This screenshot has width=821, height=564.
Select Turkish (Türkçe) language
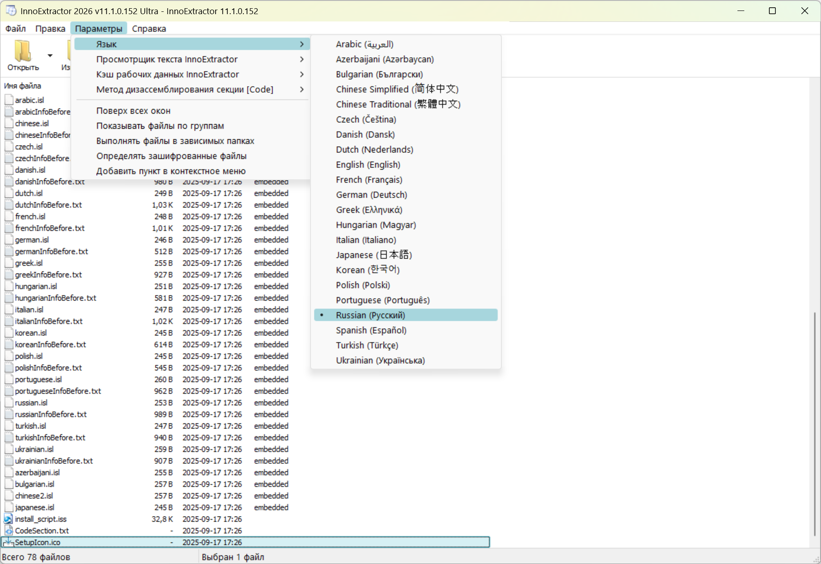click(406, 345)
